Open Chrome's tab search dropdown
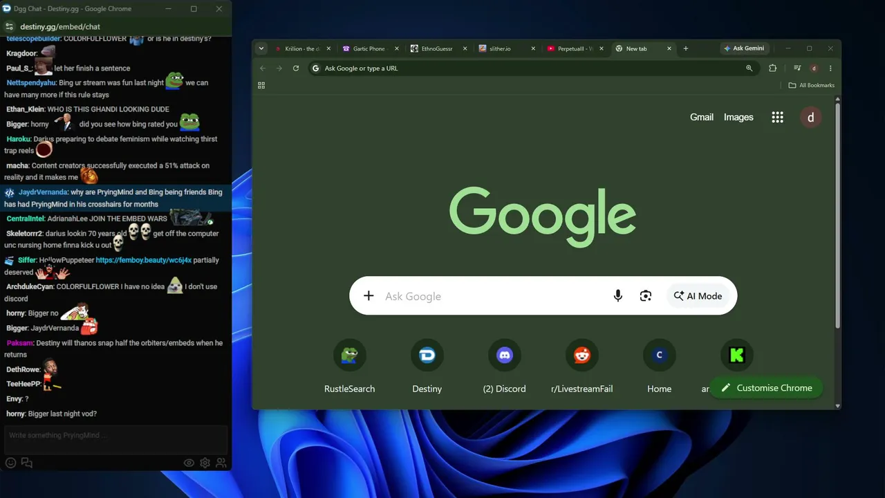 point(261,48)
